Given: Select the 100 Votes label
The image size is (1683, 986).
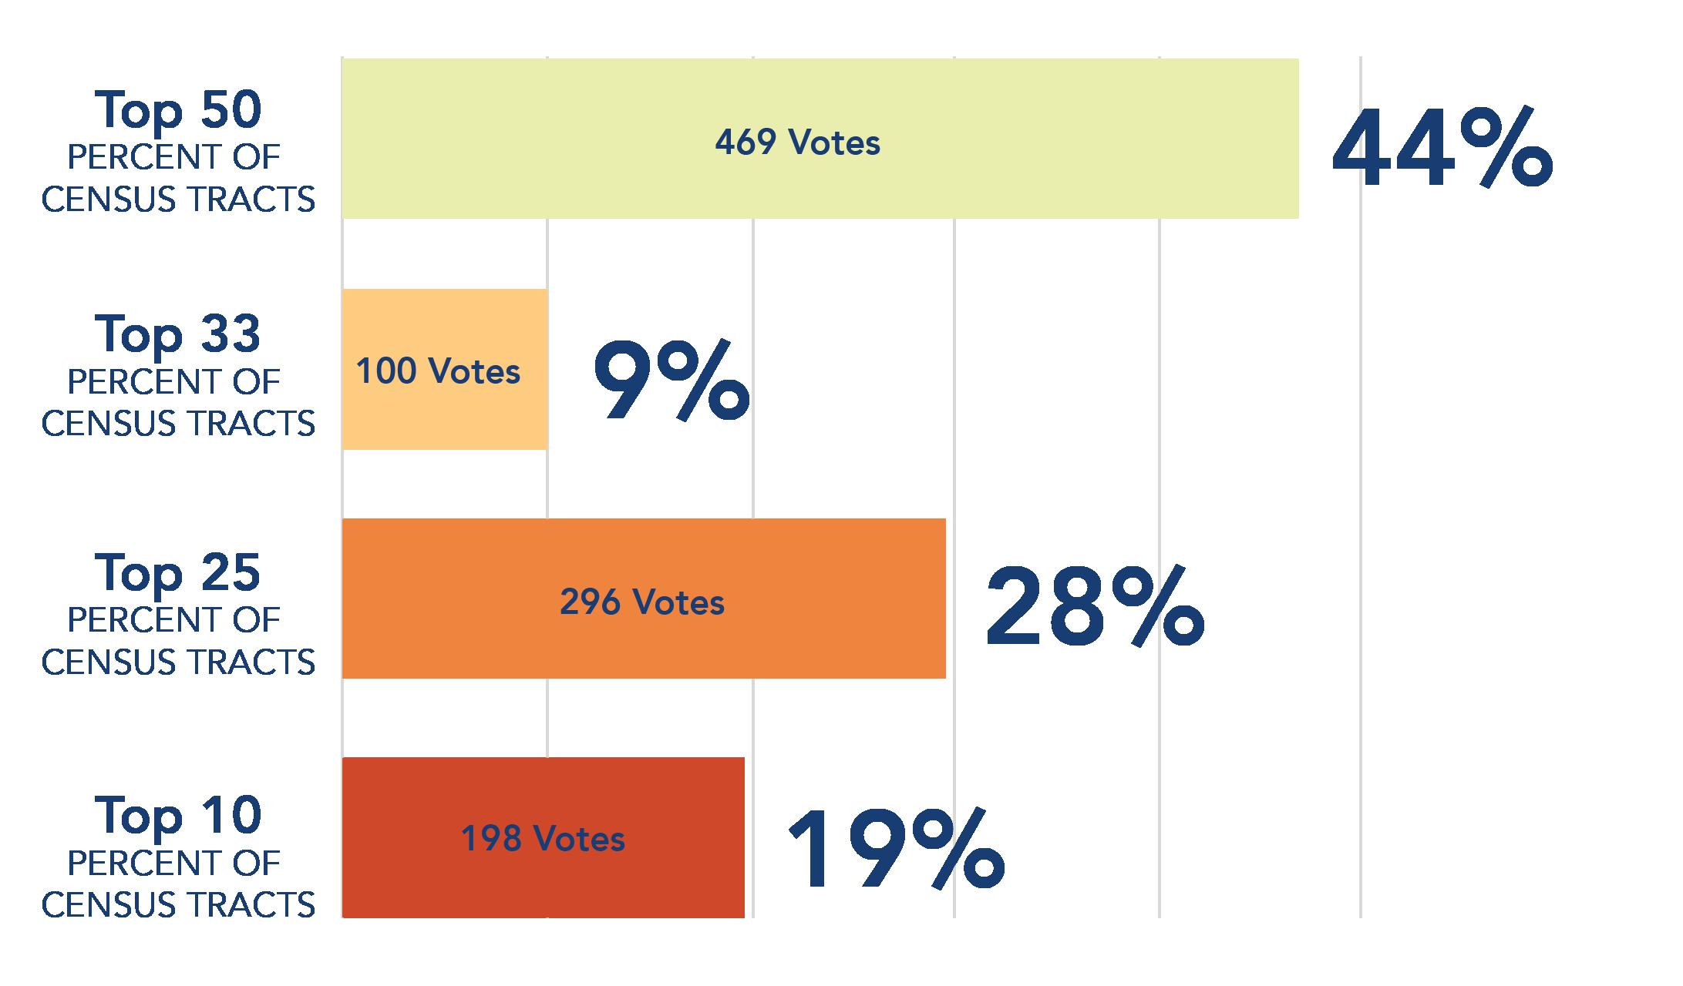Looking at the screenshot, I should coord(438,371).
